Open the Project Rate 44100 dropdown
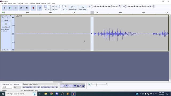Image resolution: width=171 pixels, height=96 pixels. coord(7,87)
